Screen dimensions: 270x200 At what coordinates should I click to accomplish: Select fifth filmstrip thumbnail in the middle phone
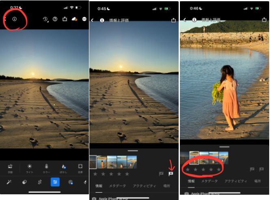tap(132, 162)
